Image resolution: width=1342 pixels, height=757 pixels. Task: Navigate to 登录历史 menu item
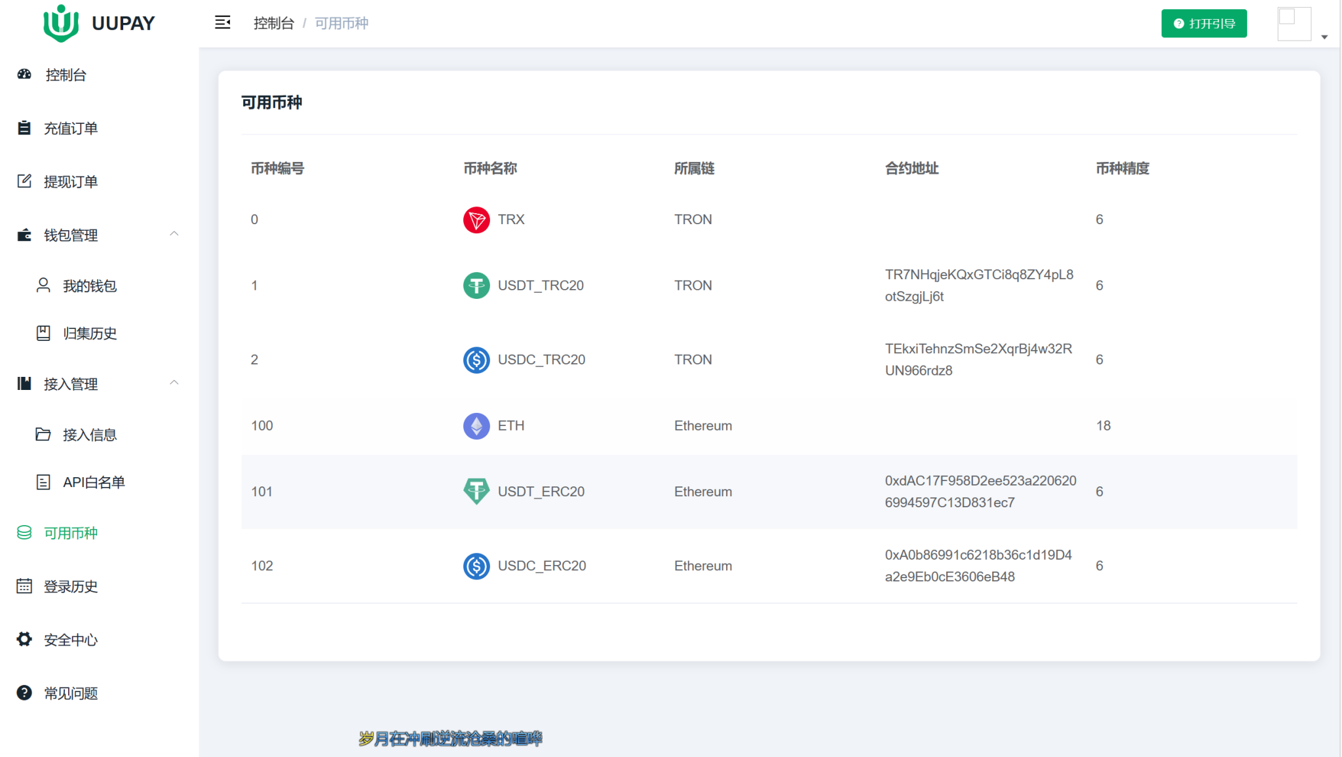(x=71, y=585)
